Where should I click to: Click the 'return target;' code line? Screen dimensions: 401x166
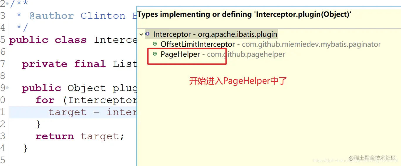click(80, 136)
